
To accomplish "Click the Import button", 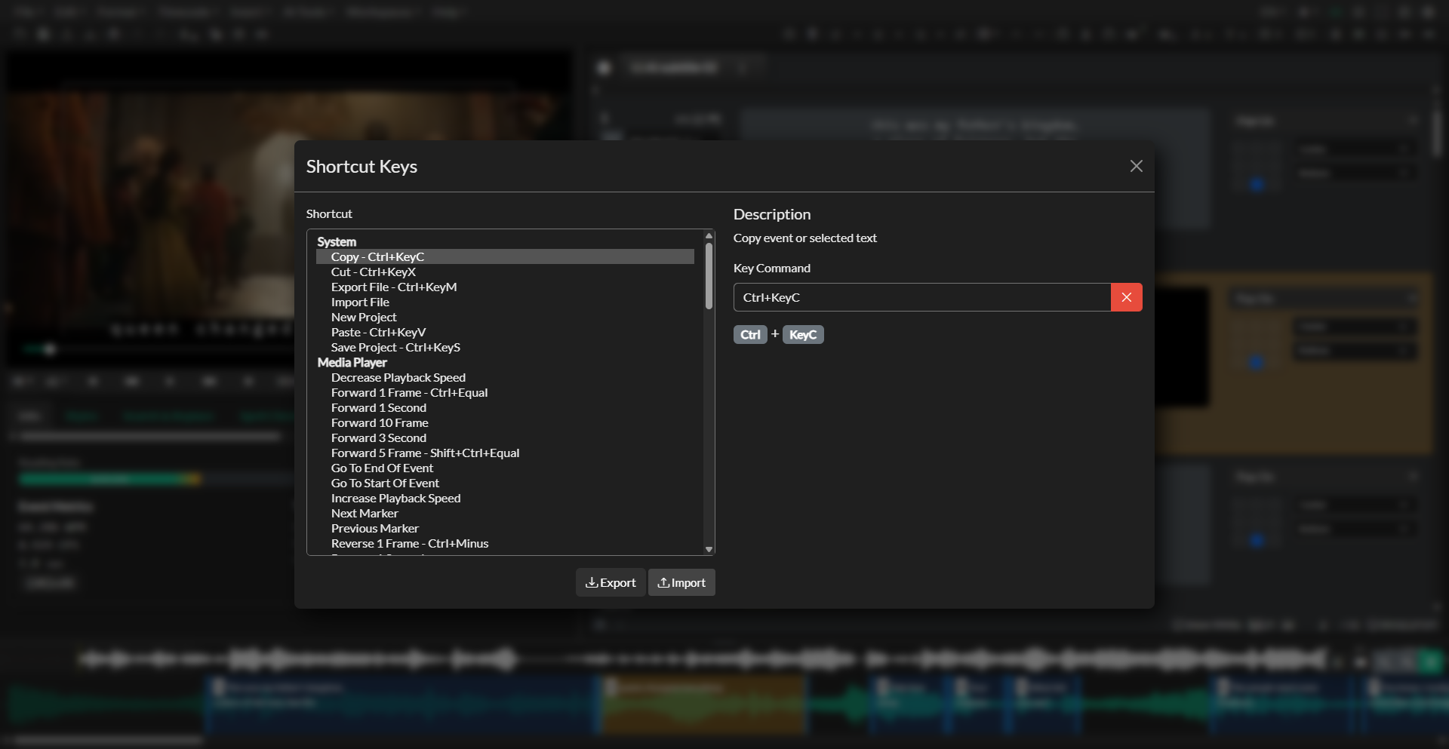I will pyautogui.click(x=681, y=582).
